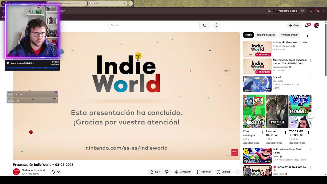This screenshot has height=184, width=327.
Task: Click Nintendo logo watermark on video
Action: [x=235, y=153]
